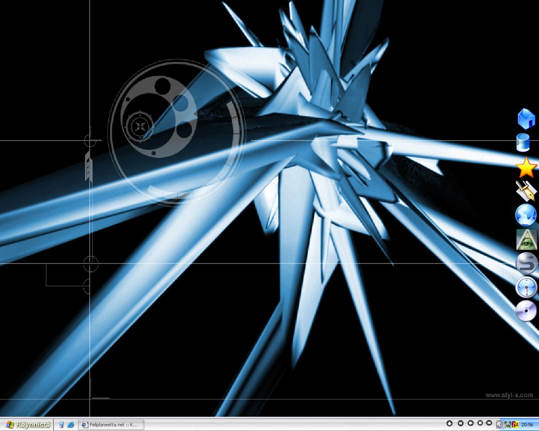Stop playback in taskbar media controls
The image size is (539, 431).
coord(480,423)
